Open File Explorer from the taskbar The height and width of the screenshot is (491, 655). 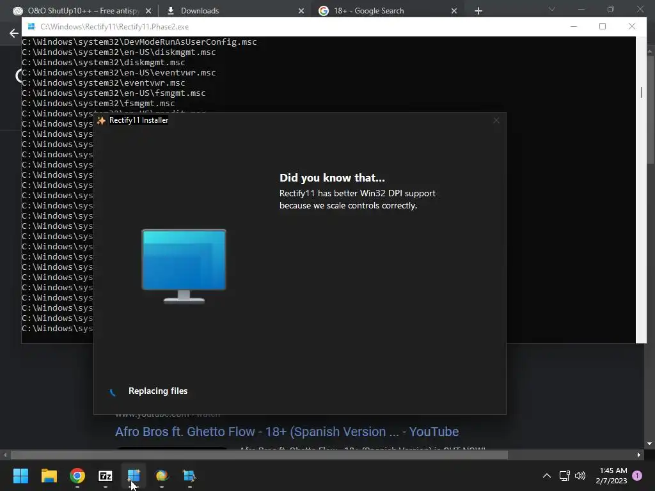[49, 476]
